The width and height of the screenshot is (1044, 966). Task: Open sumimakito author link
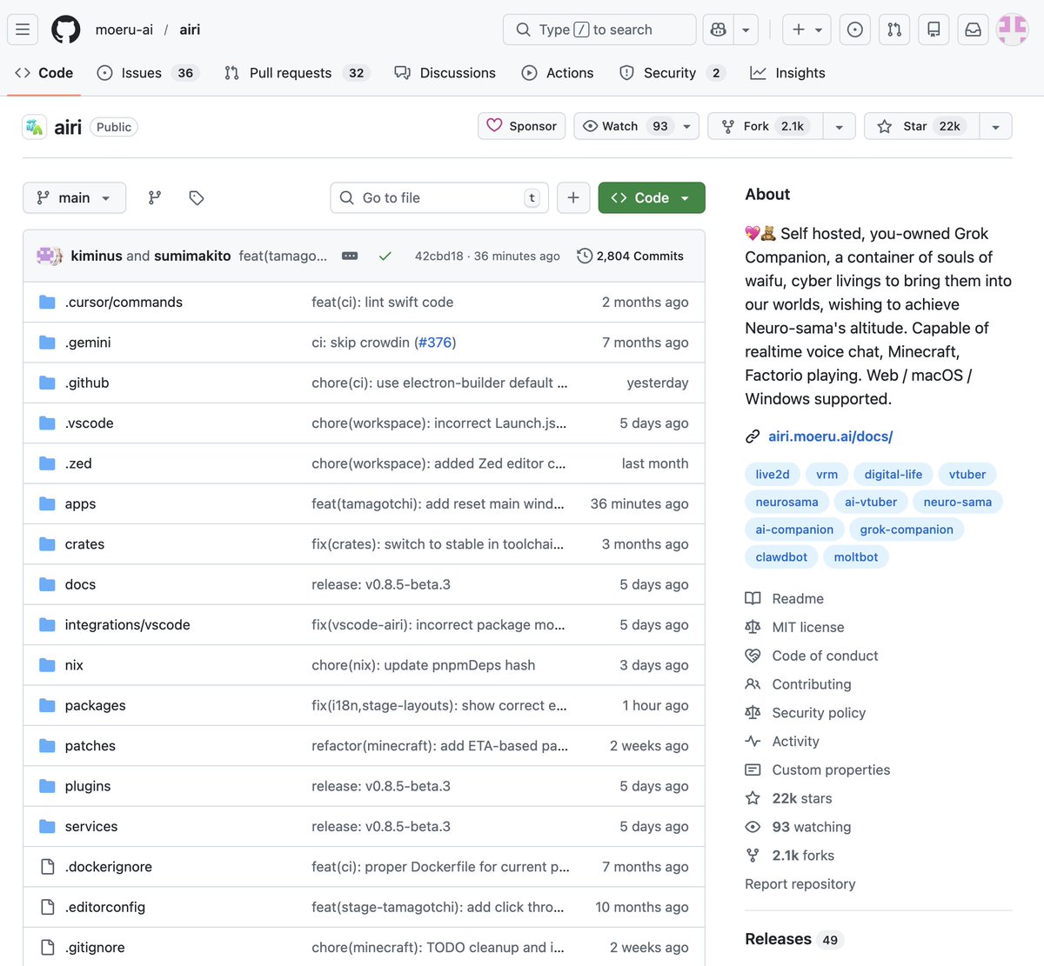[x=192, y=256]
